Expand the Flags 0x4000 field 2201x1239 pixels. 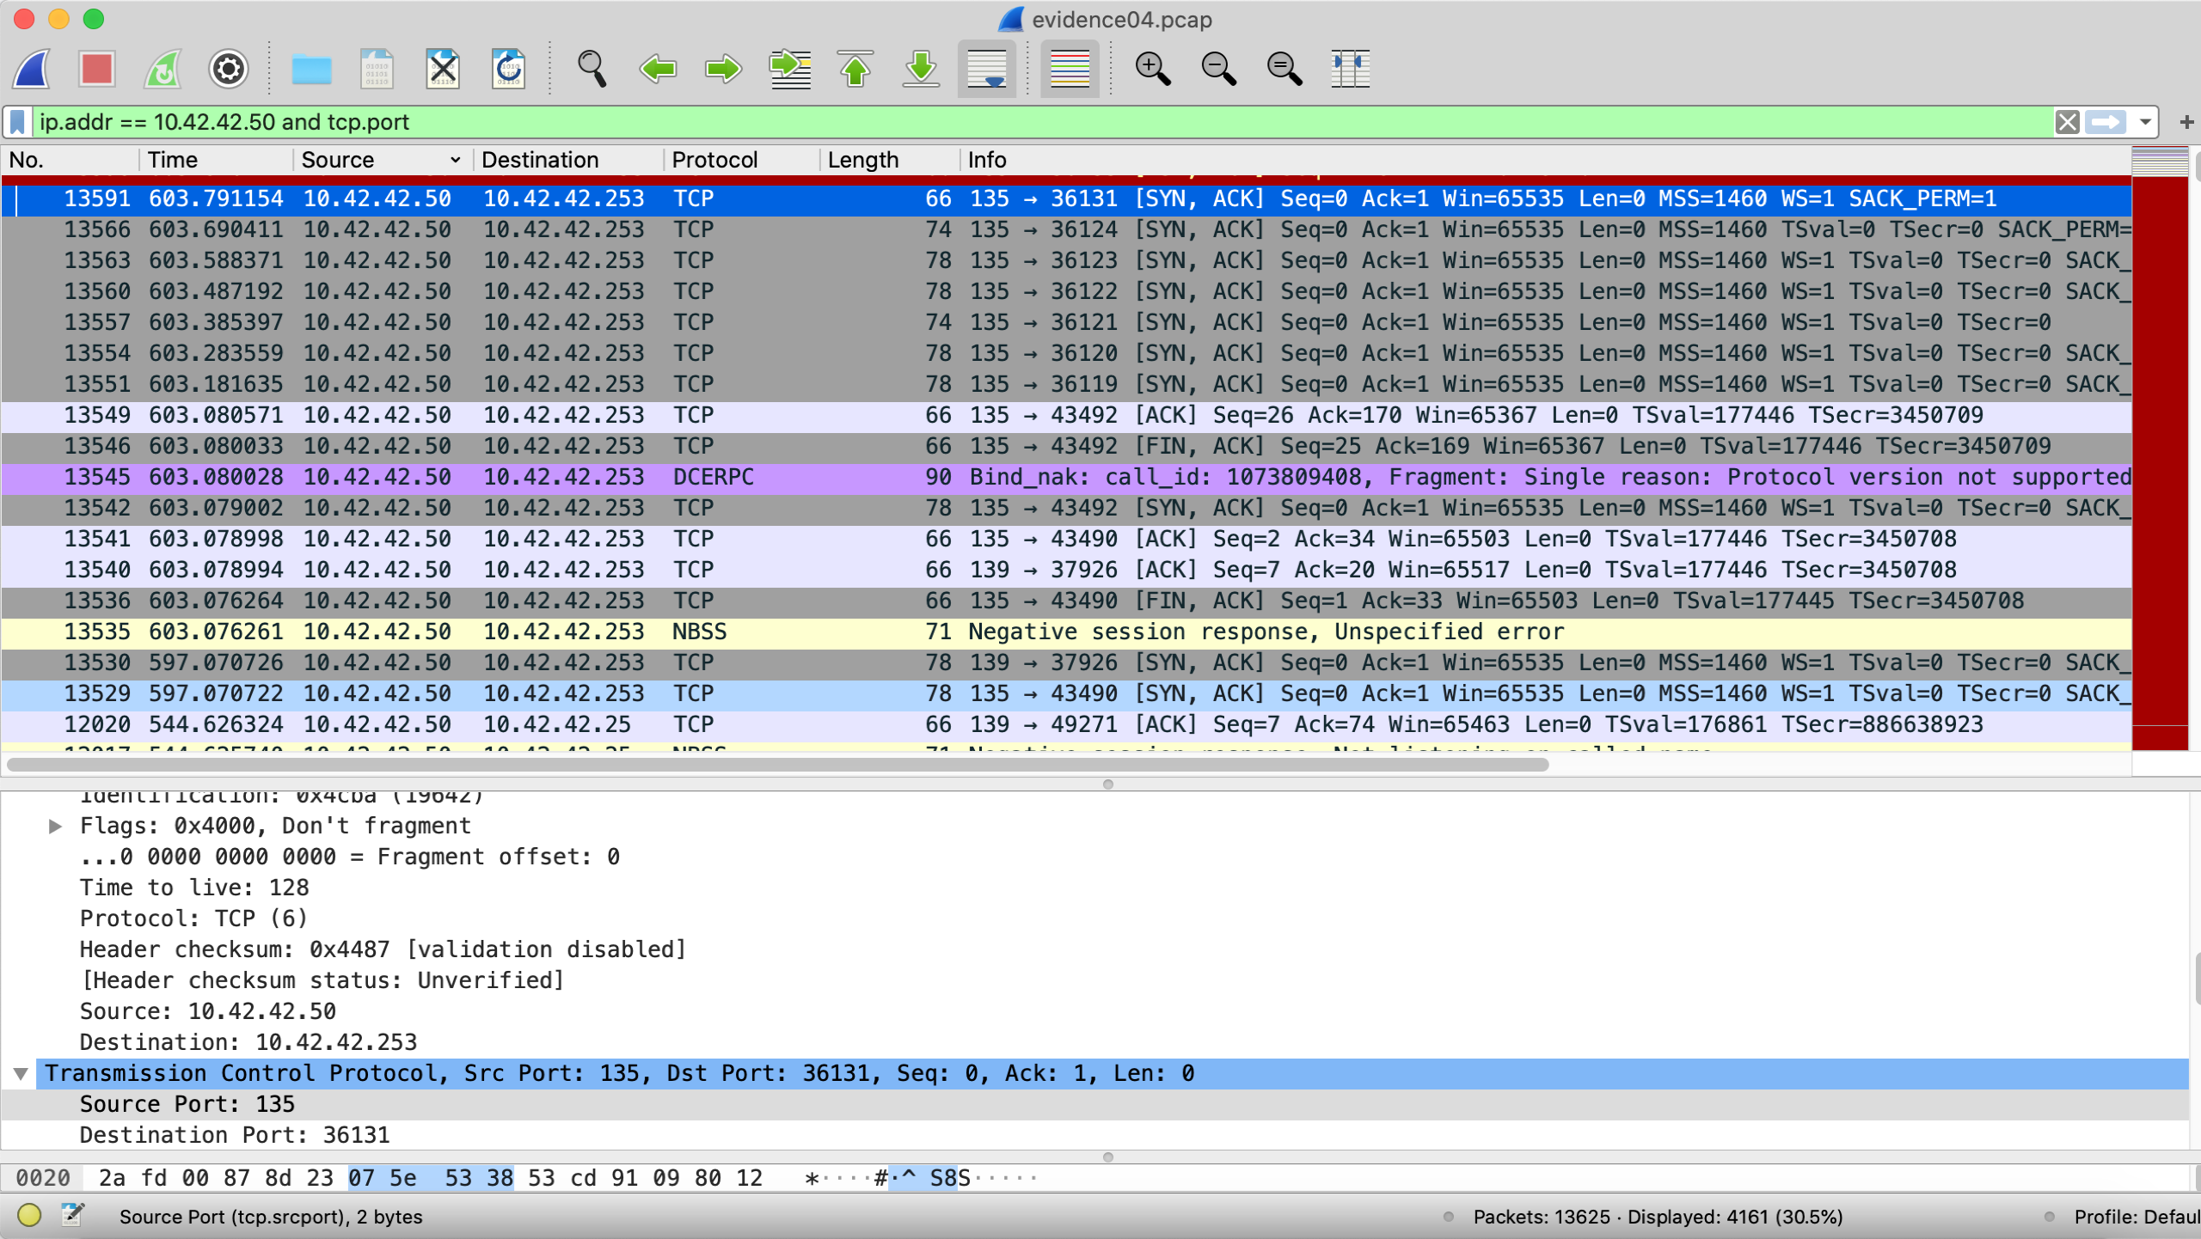tap(55, 827)
